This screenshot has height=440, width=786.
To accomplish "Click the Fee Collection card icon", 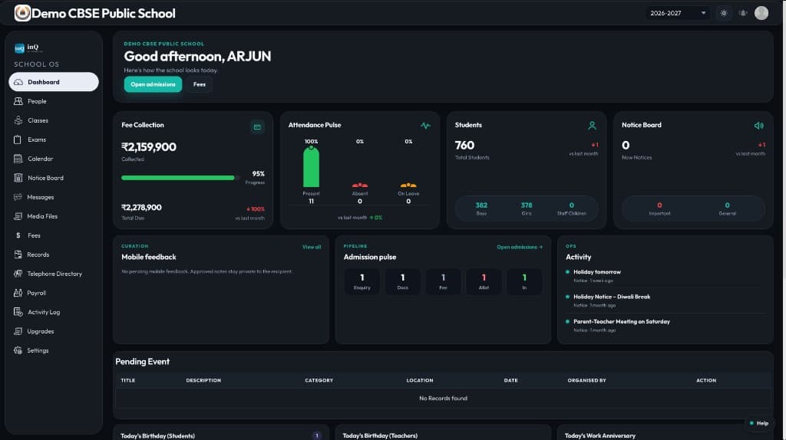I will pyautogui.click(x=257, y=127).
